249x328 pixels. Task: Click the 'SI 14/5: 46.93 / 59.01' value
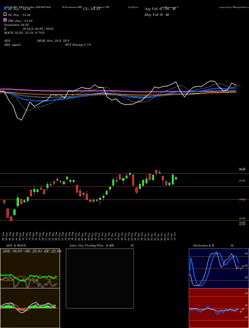tap(38, 29)
